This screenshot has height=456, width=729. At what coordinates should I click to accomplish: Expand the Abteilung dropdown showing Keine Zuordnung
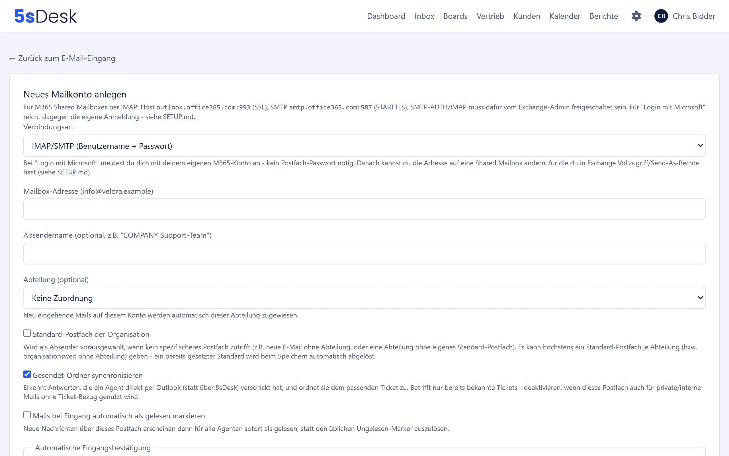point(364,298)
